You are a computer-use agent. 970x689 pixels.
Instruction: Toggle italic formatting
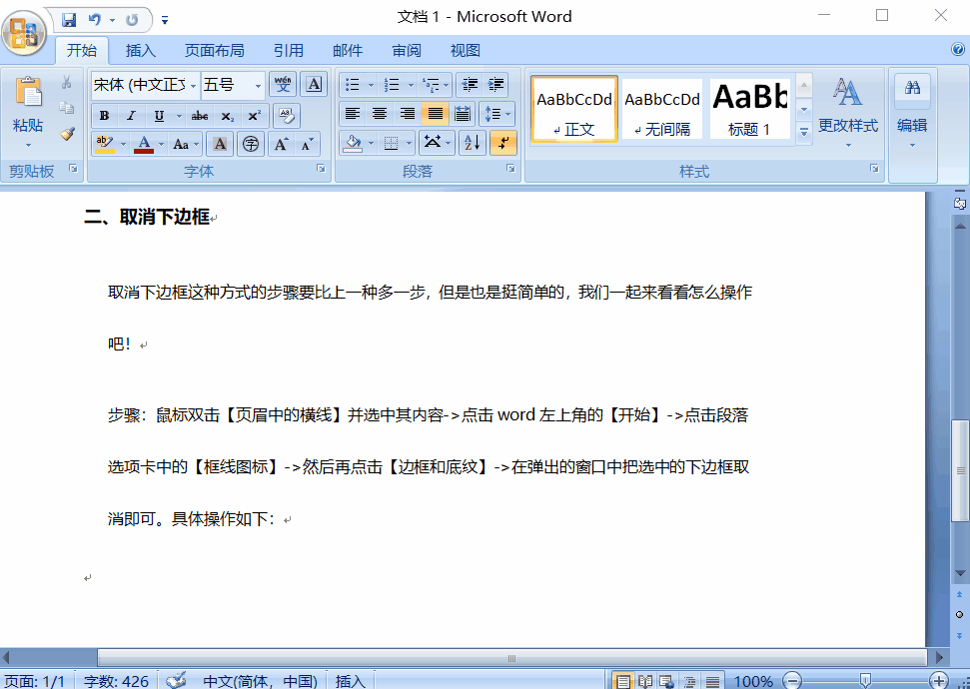[131, 115]
